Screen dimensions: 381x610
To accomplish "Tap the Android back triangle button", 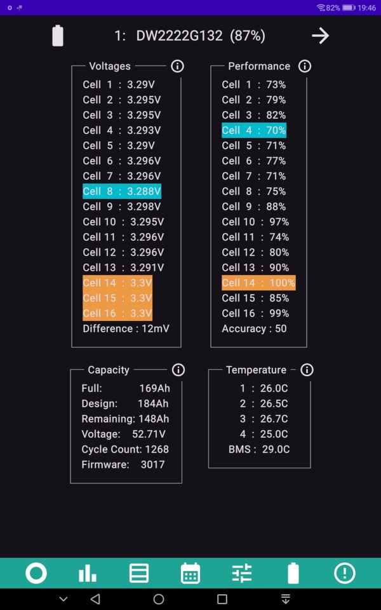I will [x=95, y=599].
